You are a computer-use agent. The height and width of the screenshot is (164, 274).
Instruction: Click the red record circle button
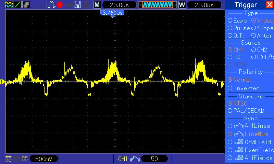tap(60, 5)
